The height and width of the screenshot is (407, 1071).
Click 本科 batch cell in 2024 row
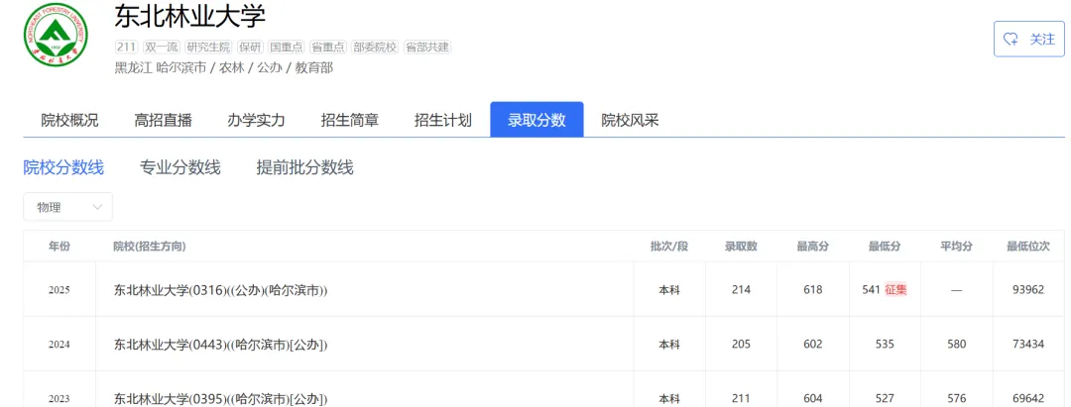pyautogui.click(x=669, y=345)
